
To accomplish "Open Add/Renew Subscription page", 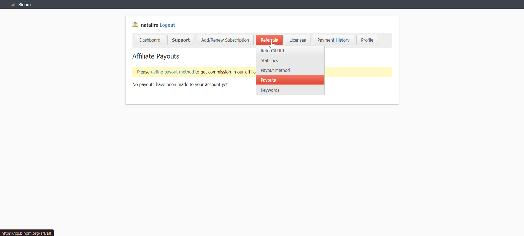I will click(x=225, y=40).
